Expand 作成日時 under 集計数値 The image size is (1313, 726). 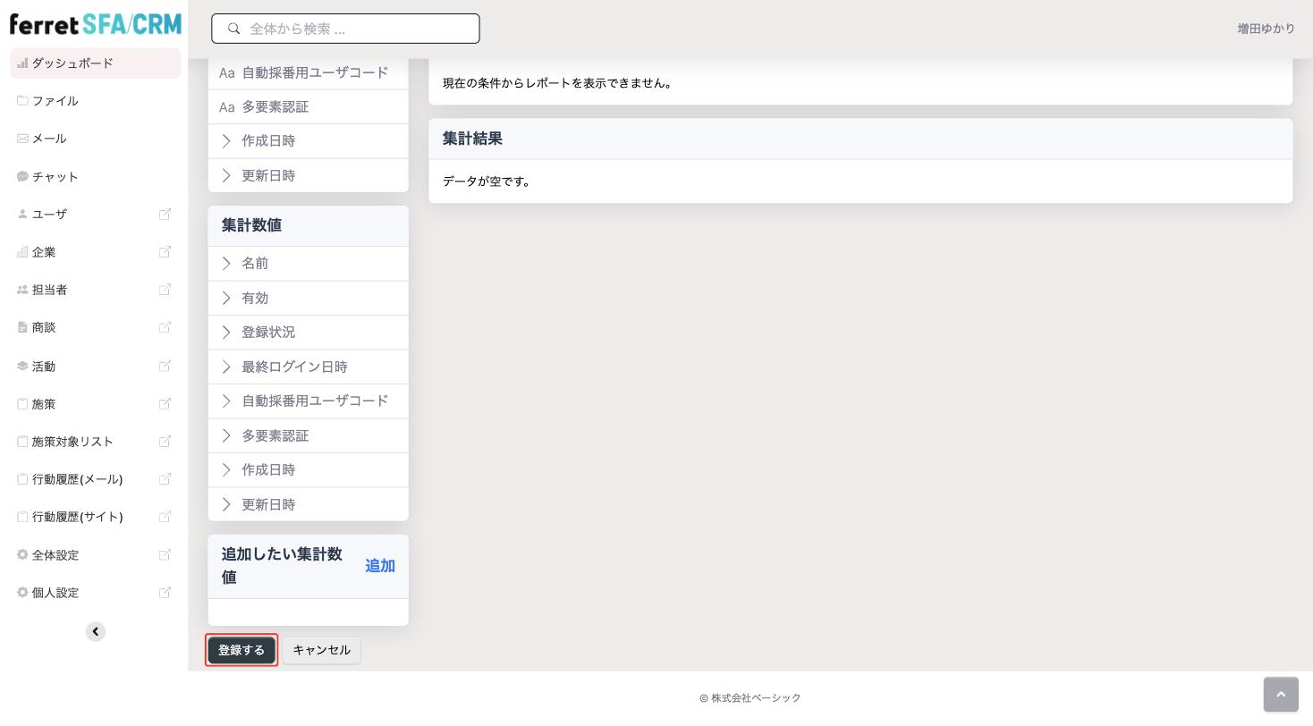point(308,470)
